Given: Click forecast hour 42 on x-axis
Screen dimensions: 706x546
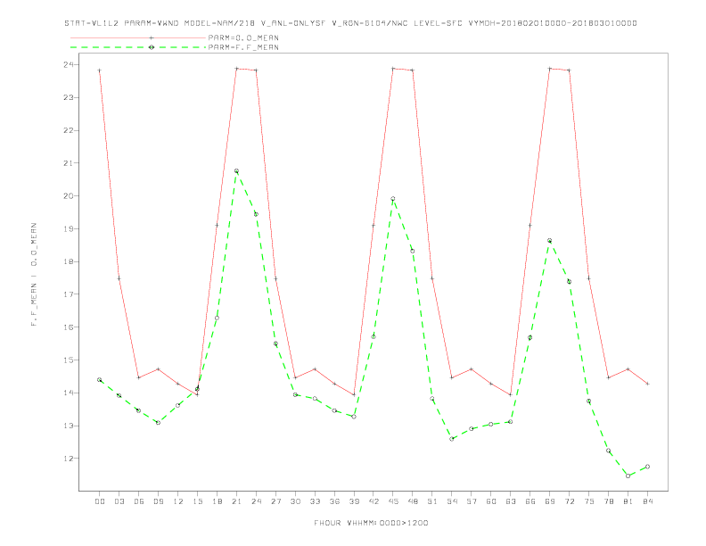Looking at the screenshot, I should [374, 501].
